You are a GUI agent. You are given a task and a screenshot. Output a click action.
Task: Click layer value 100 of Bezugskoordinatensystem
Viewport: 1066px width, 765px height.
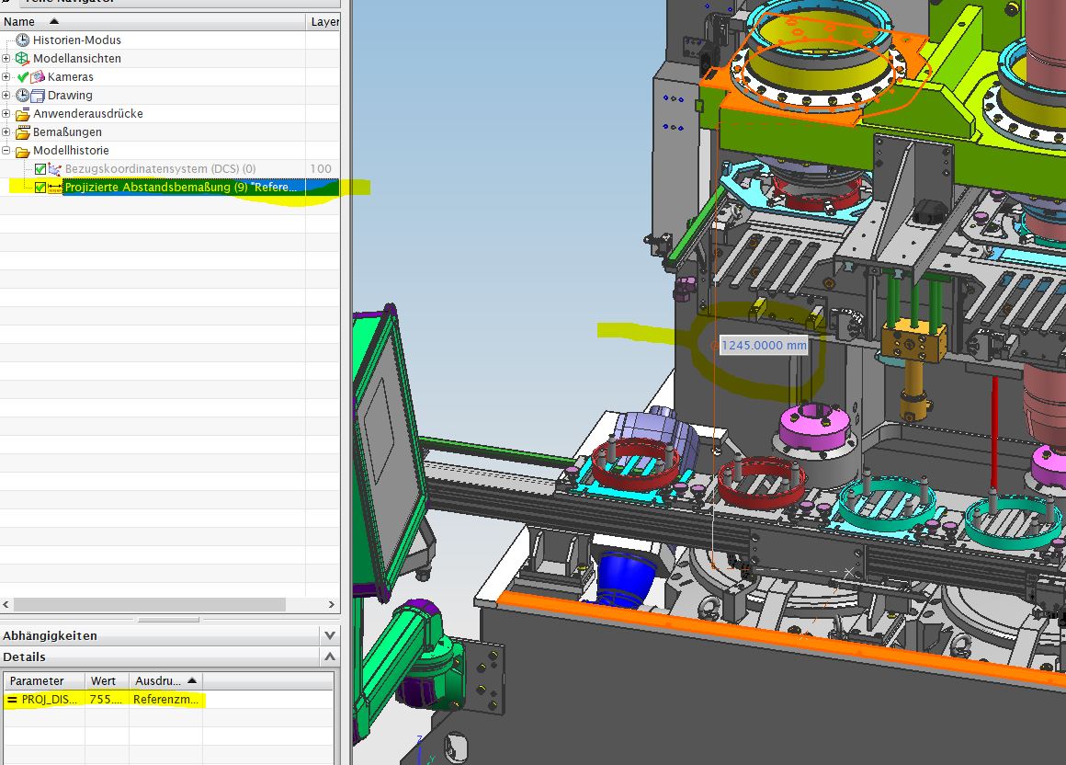(x=321, y=168)
